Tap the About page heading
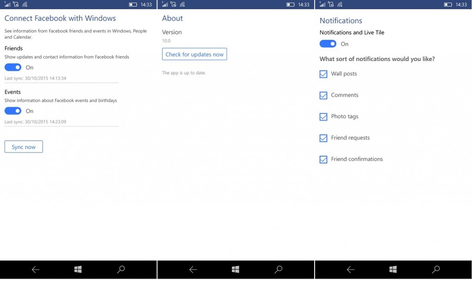 tap(172, 18)
